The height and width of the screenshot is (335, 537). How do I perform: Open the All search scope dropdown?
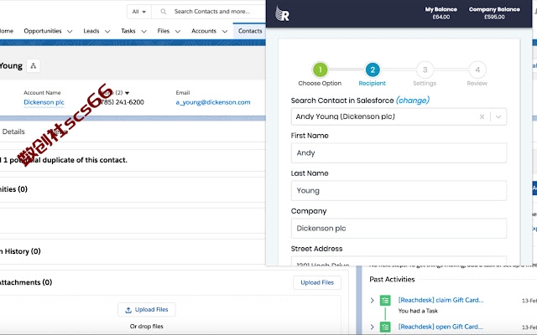(139, 12)
